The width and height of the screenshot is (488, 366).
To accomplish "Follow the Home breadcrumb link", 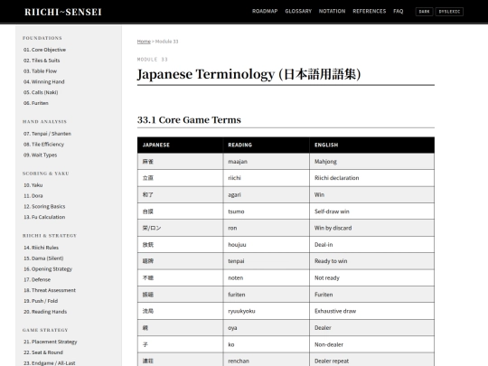I will [x=144, y=42].
